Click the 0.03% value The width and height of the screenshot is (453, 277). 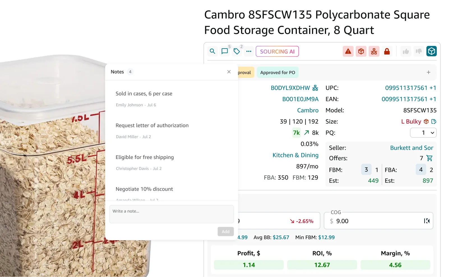tap(309, 144)
